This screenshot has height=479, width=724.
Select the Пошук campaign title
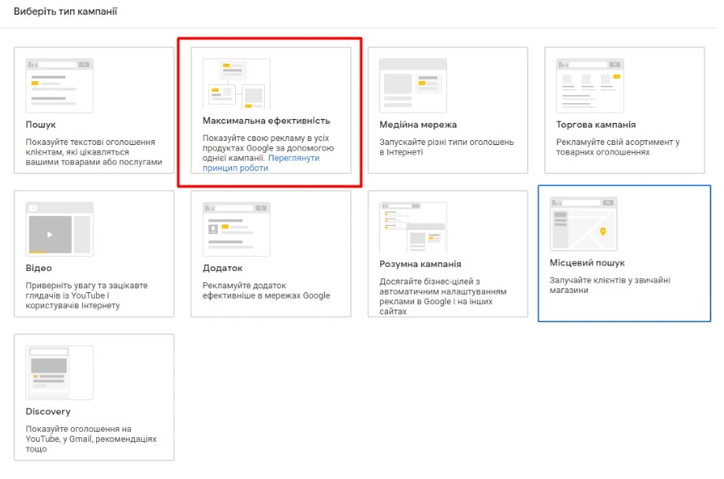[41, 125]
